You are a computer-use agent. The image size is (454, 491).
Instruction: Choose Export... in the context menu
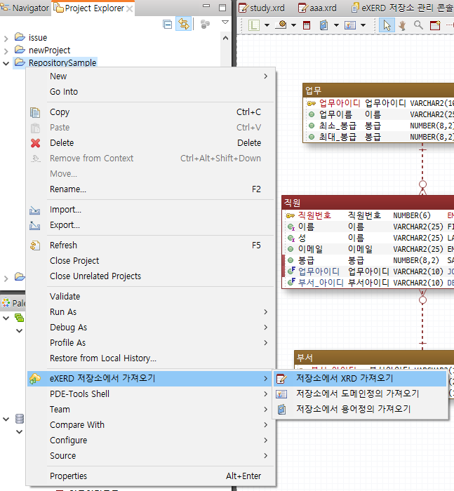point(151,225)
